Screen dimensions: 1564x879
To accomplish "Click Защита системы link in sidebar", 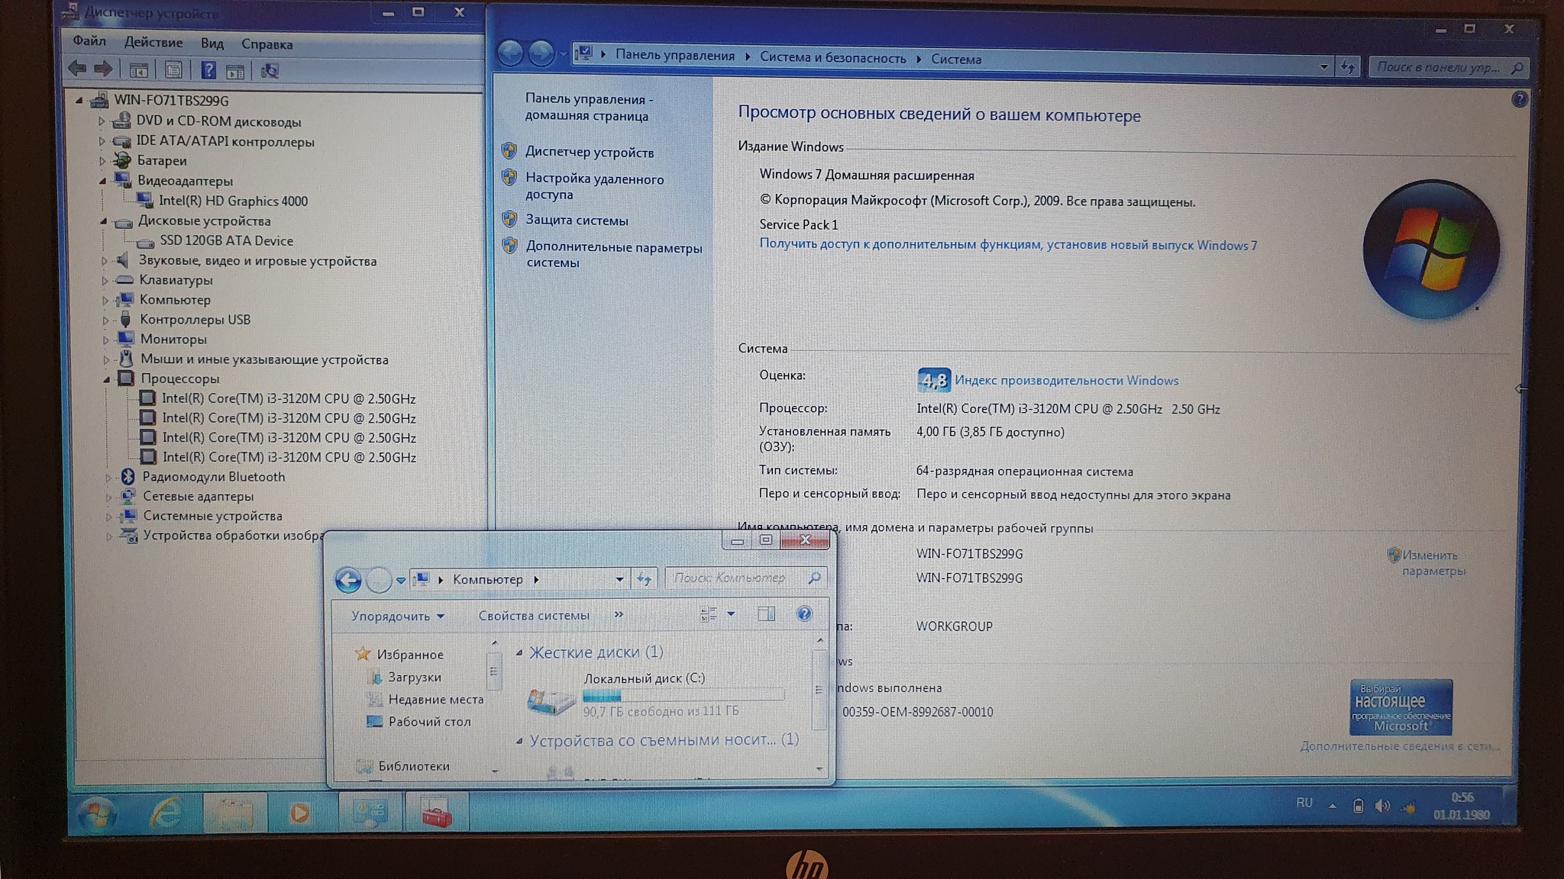I will (577, 221).
